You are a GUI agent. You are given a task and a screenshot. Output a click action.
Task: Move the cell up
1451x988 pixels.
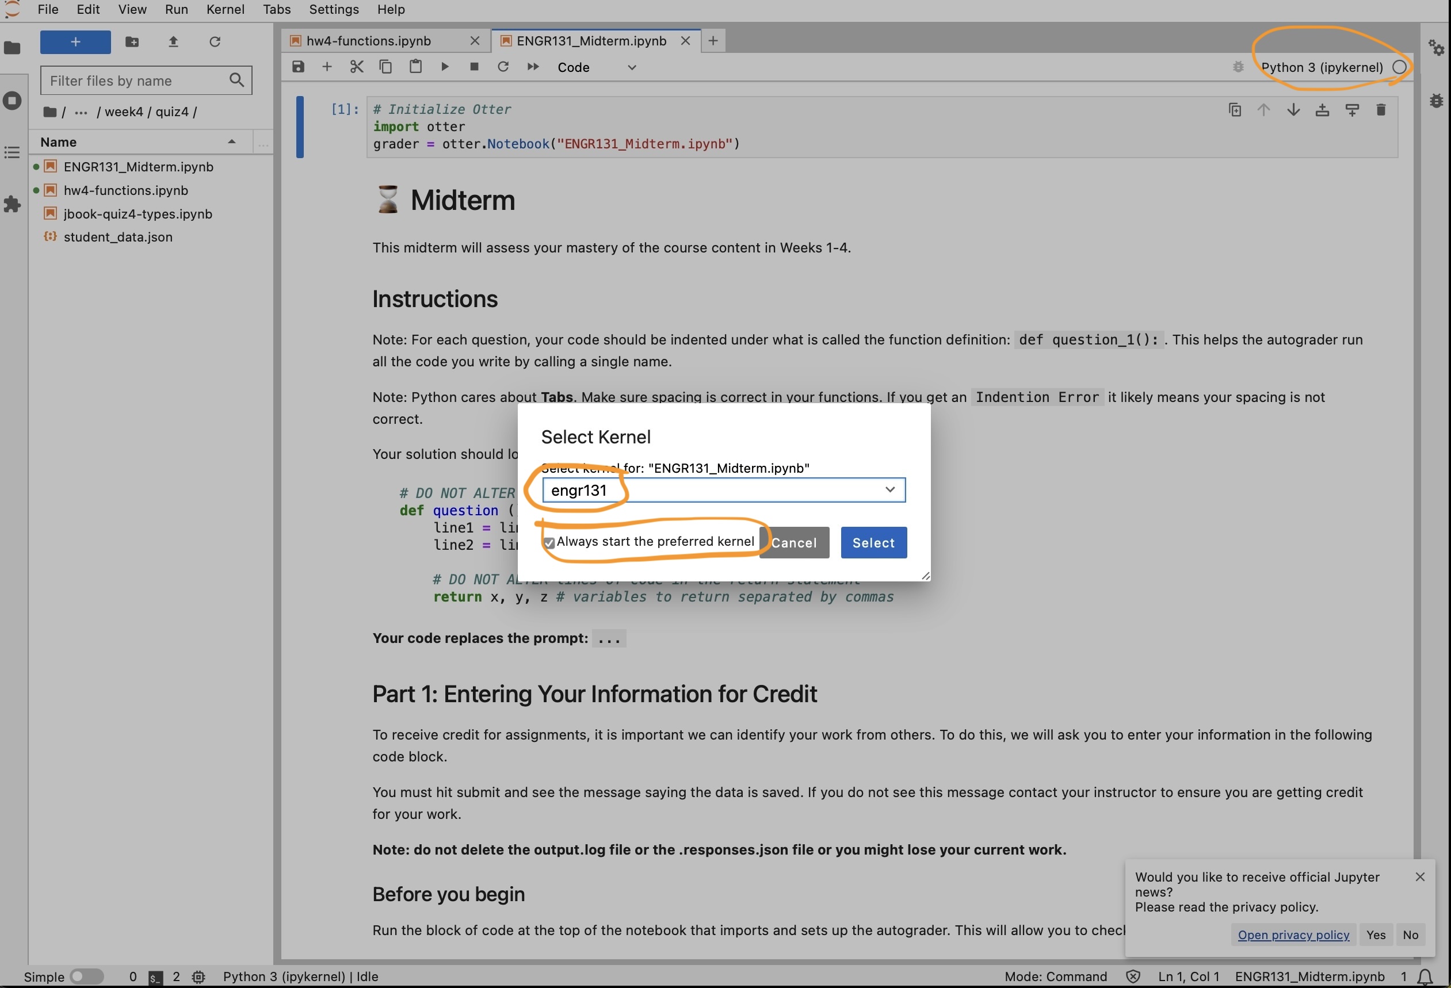click(1263, 110)
